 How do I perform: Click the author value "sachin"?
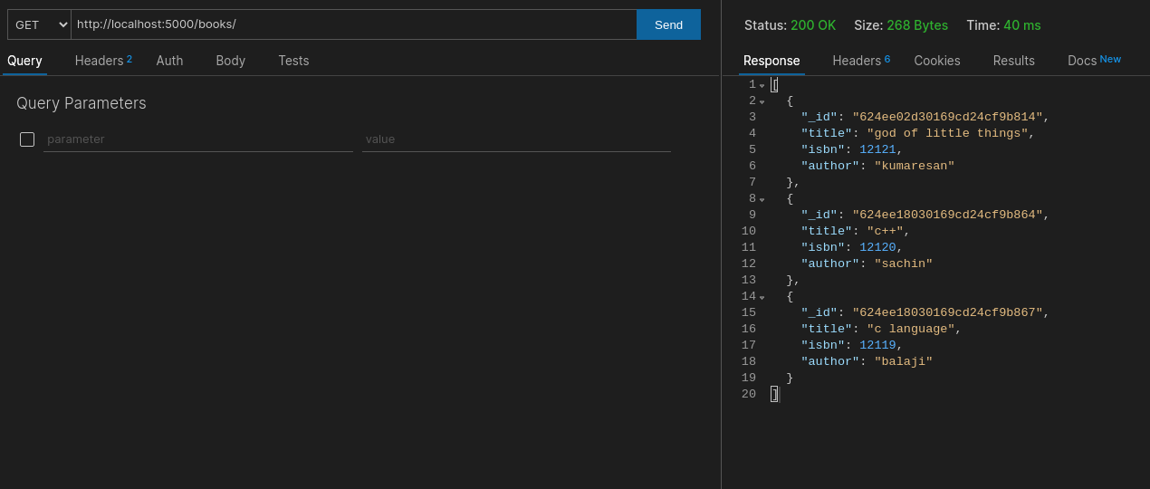(903, 264)
